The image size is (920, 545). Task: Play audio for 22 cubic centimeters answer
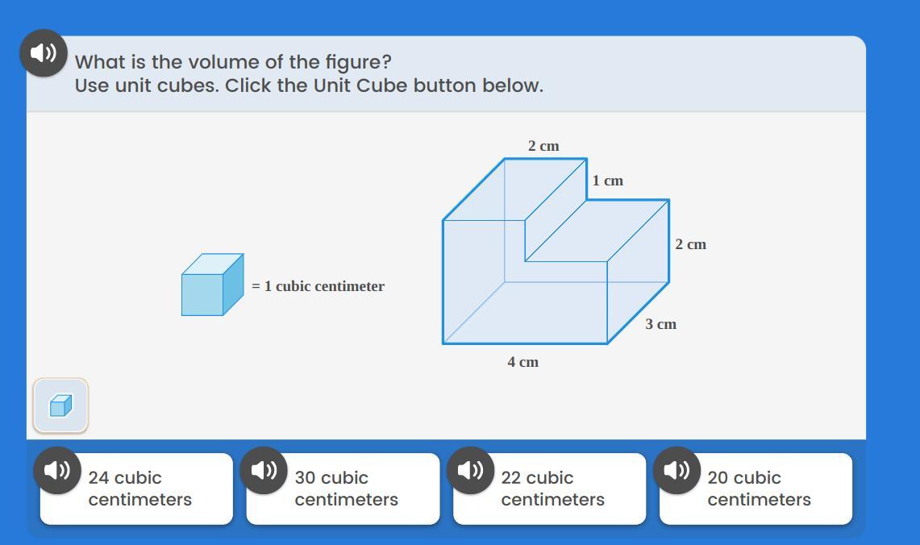point(471,471)
